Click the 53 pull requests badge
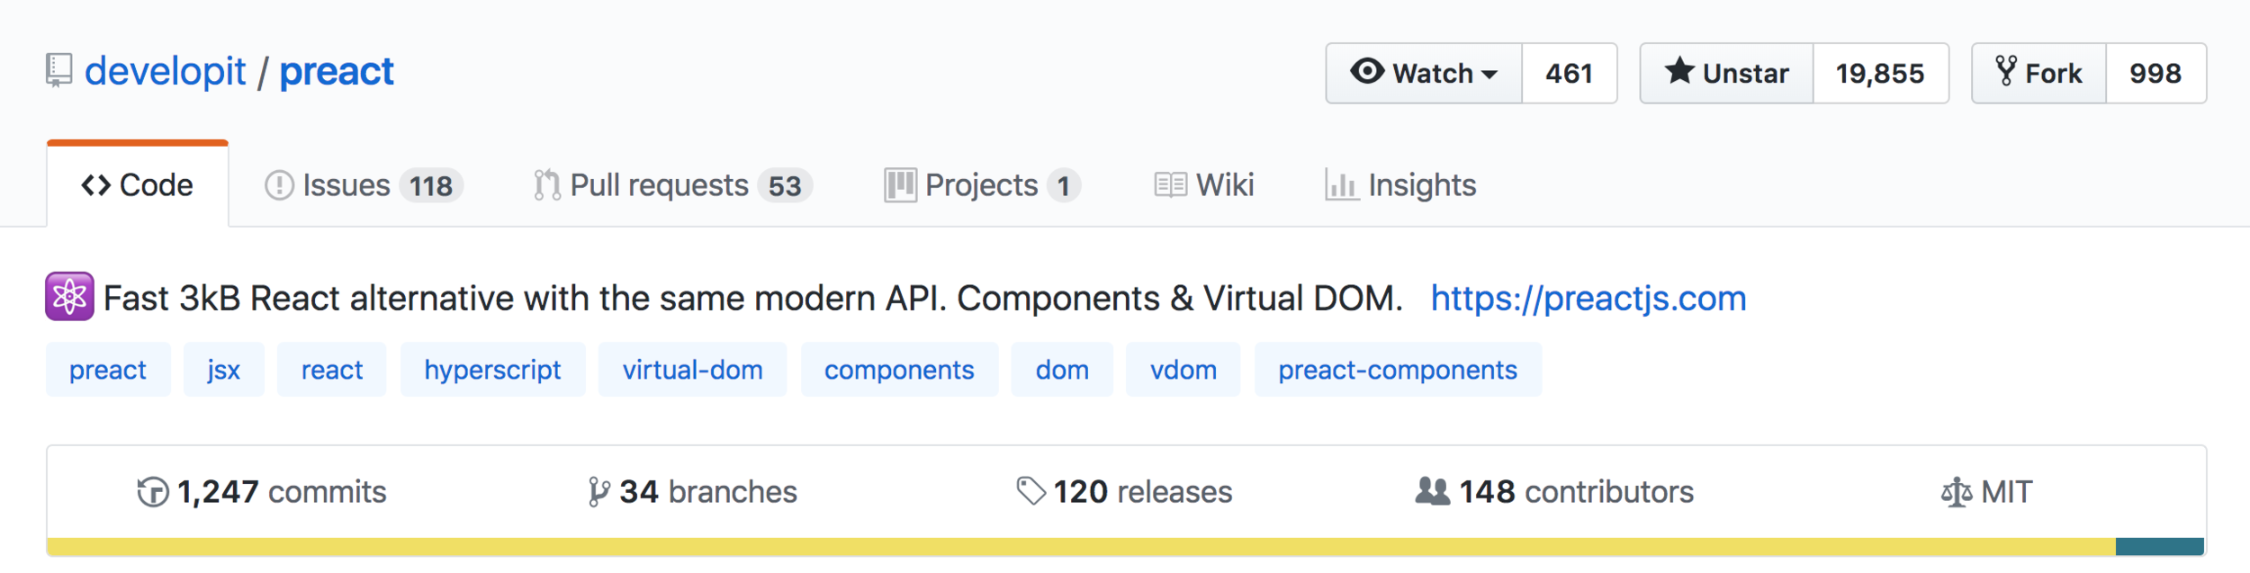This screenshot has width=2250, height=573. [x=785, y=185]
